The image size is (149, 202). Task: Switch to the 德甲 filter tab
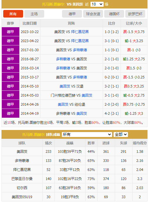(72, 14)
